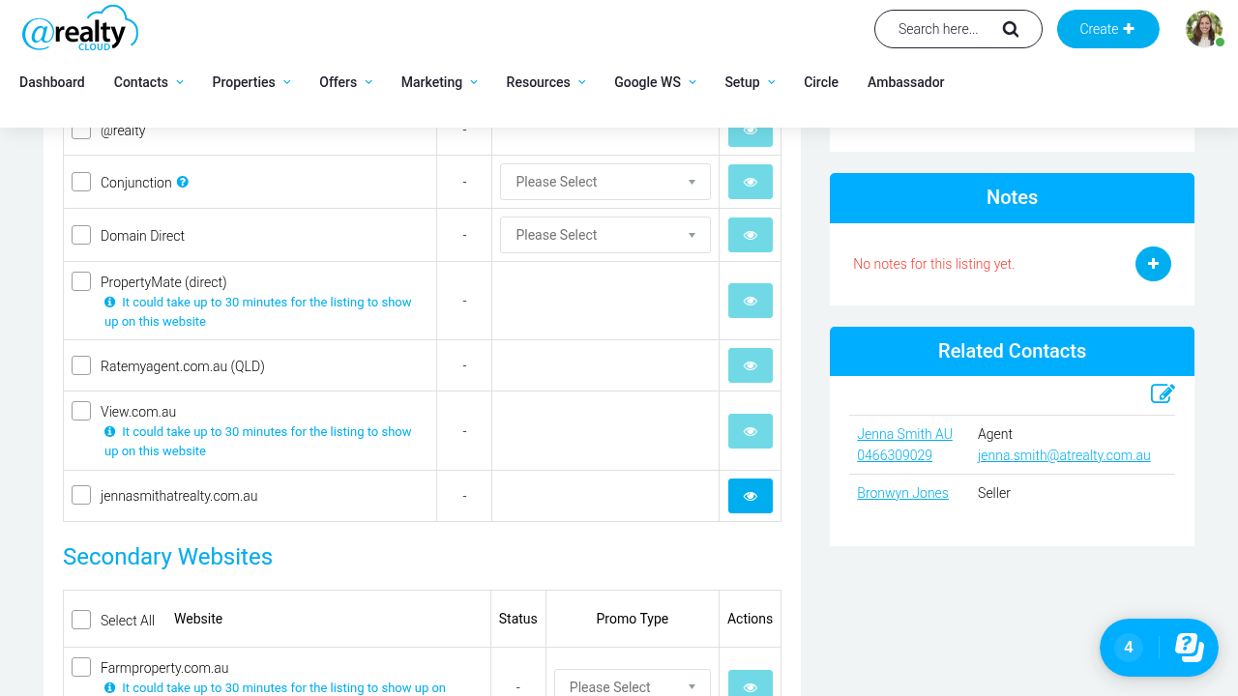Click the PropertyMate (direct) eye button
Viewport: 1238px width, 696px height.
751,301
